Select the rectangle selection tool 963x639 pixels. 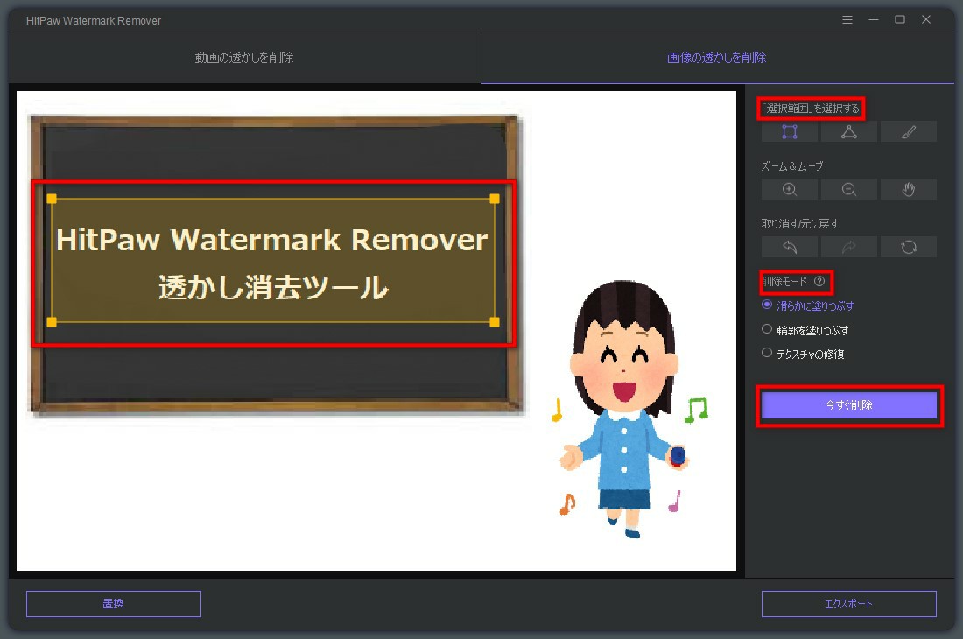point(788,131)
